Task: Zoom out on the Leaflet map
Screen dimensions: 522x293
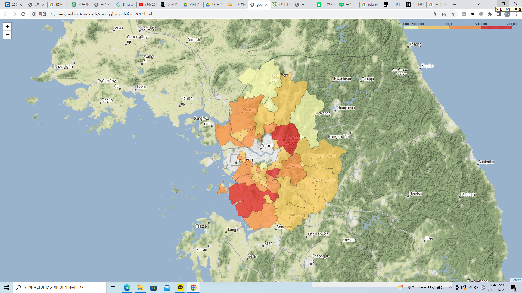Action: point(7,35)
